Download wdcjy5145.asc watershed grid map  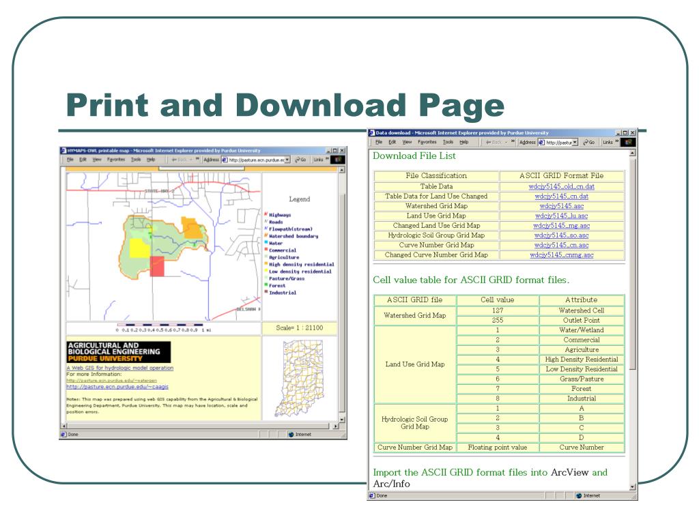tap(561, 206)
